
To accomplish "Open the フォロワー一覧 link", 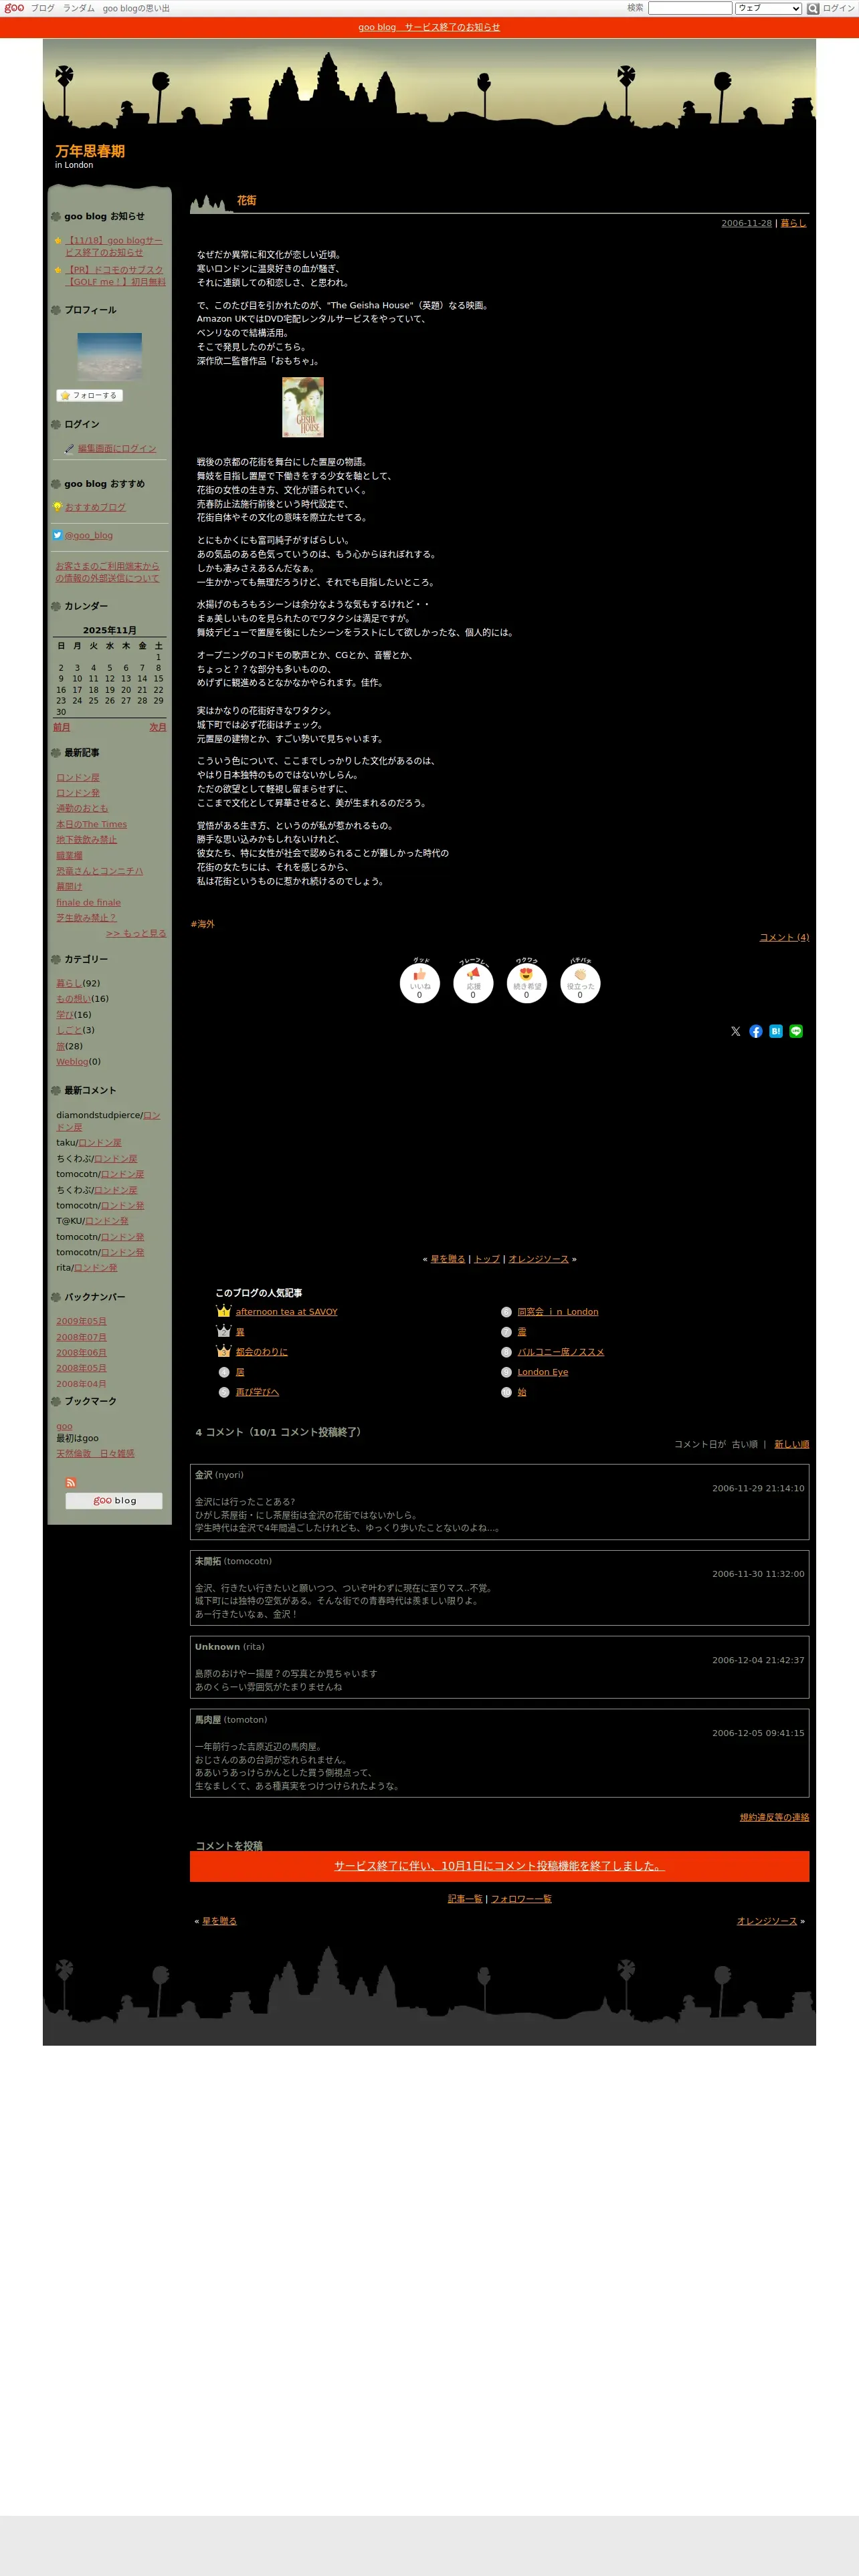I will pyautogui.click(x=521, y=1899).
